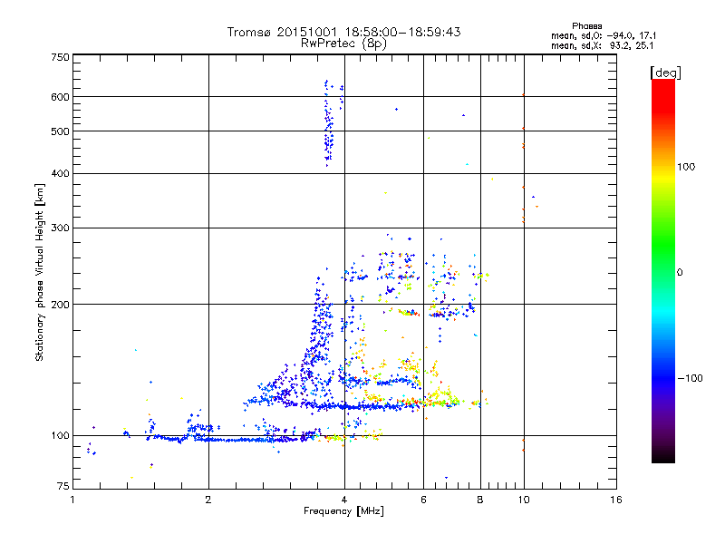Screen dimensions: 725x544
Task: Click the y-axis '750' tick label
Action: click(x=60, y=57)
